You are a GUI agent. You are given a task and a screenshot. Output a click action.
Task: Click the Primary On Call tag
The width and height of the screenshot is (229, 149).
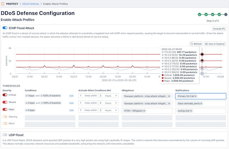coord(187,96)
